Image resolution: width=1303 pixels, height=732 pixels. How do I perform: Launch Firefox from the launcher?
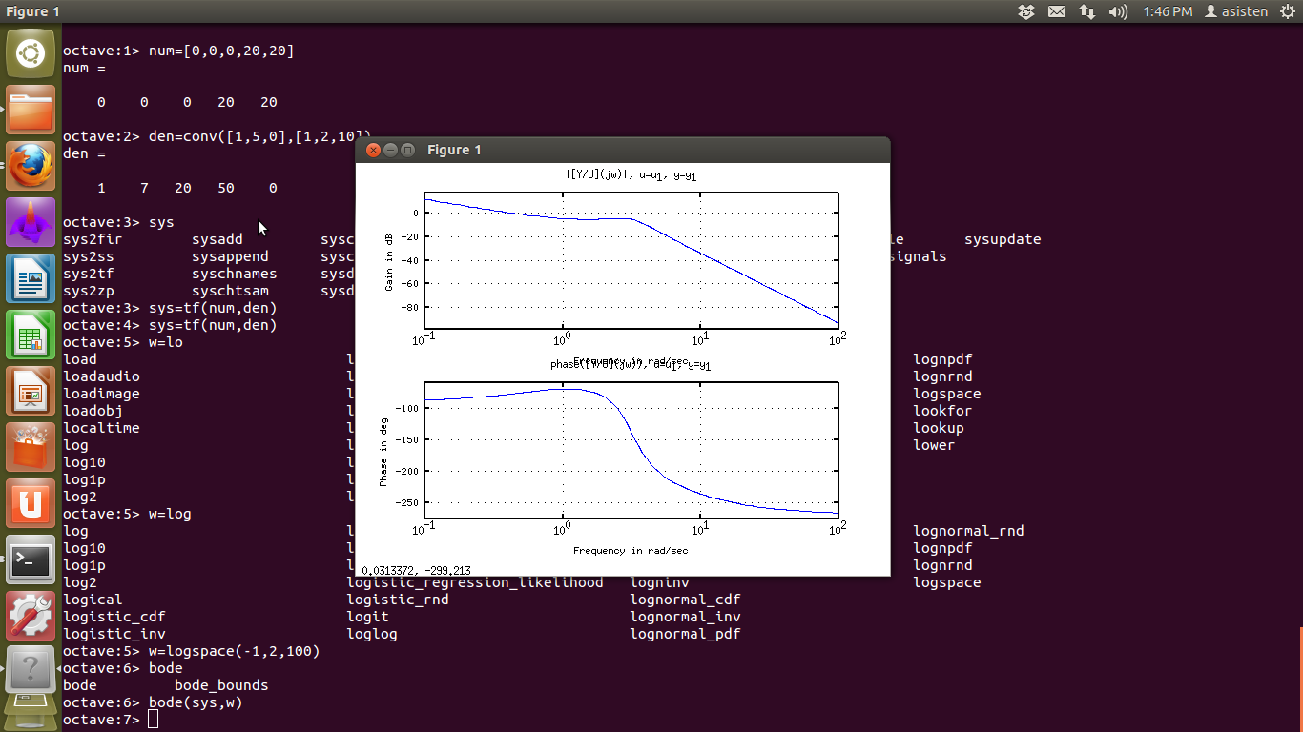(x=30, y=166)
